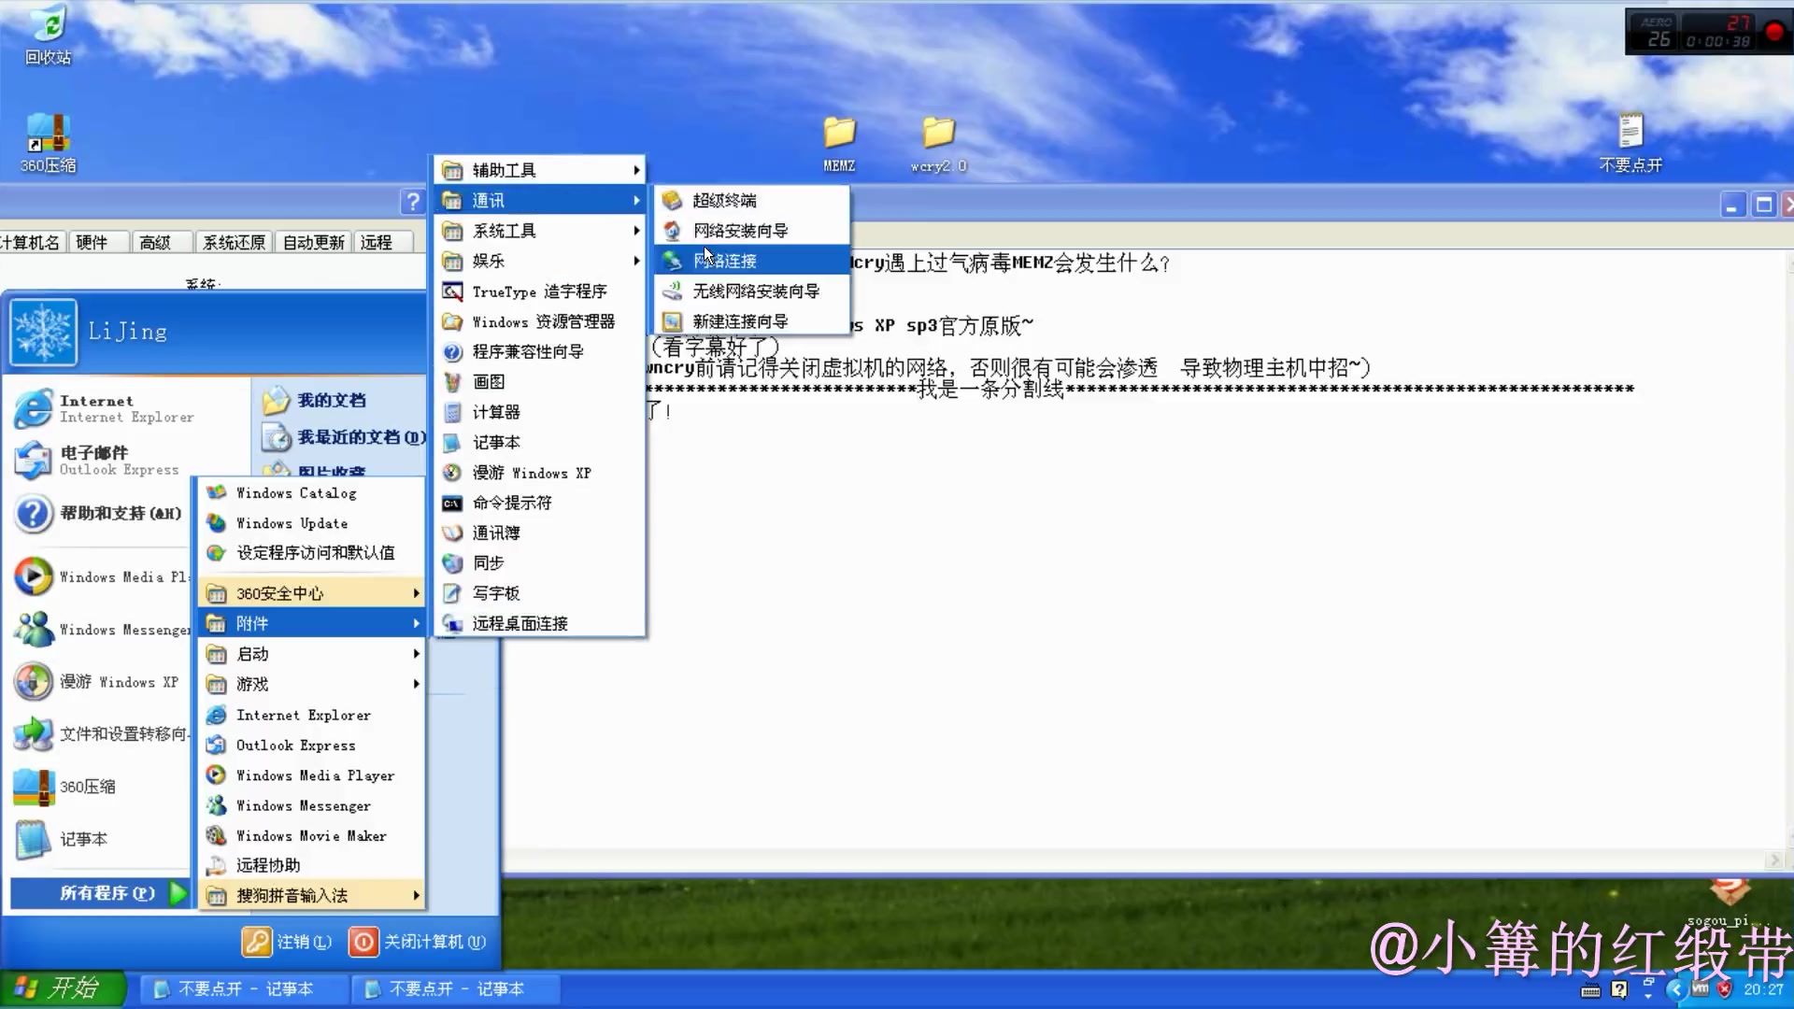Open Outlook Express in programs list
This screenshot has width=1794, height=1009.
click(312, 745)
